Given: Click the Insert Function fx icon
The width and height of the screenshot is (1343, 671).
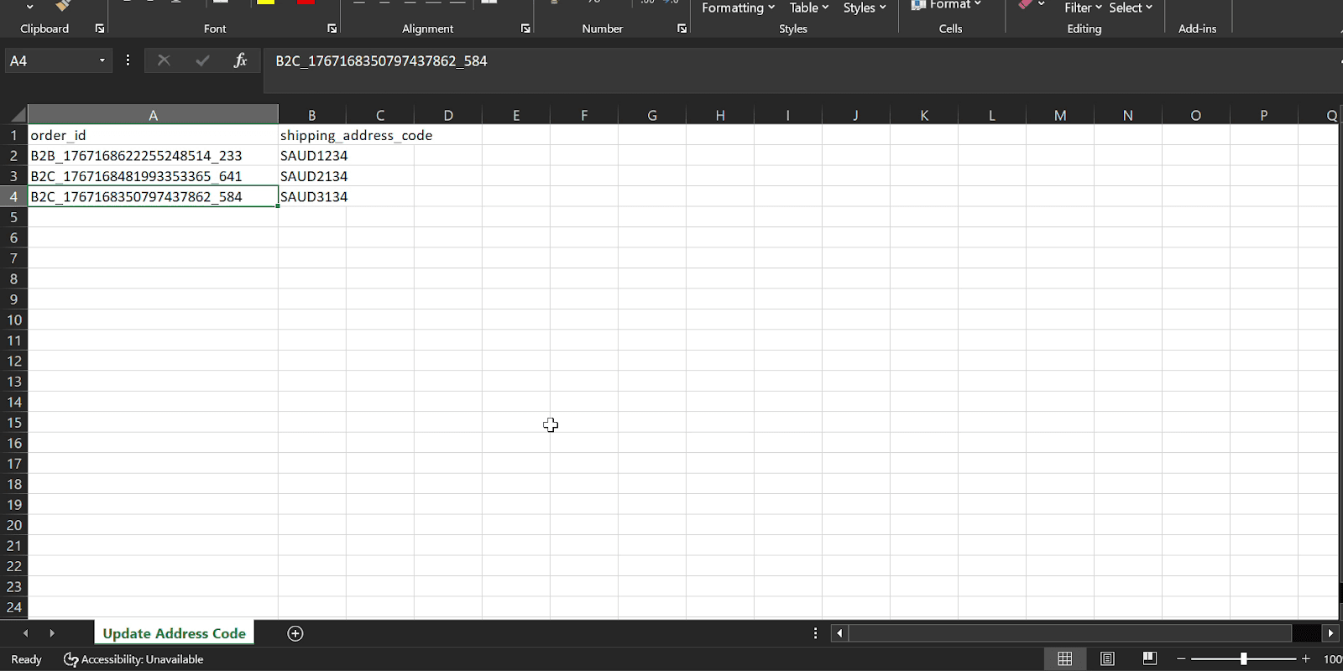Looking at the screenshot, I should tap(240, 60).
